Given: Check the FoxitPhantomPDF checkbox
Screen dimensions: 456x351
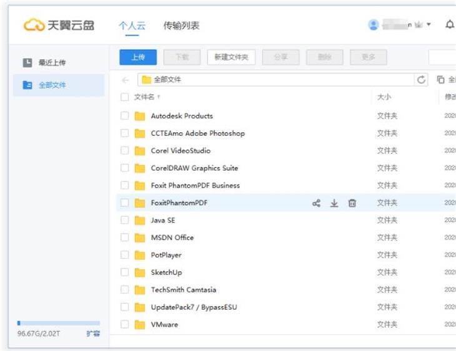Looking at the screenshot, I should click(124, 203).
